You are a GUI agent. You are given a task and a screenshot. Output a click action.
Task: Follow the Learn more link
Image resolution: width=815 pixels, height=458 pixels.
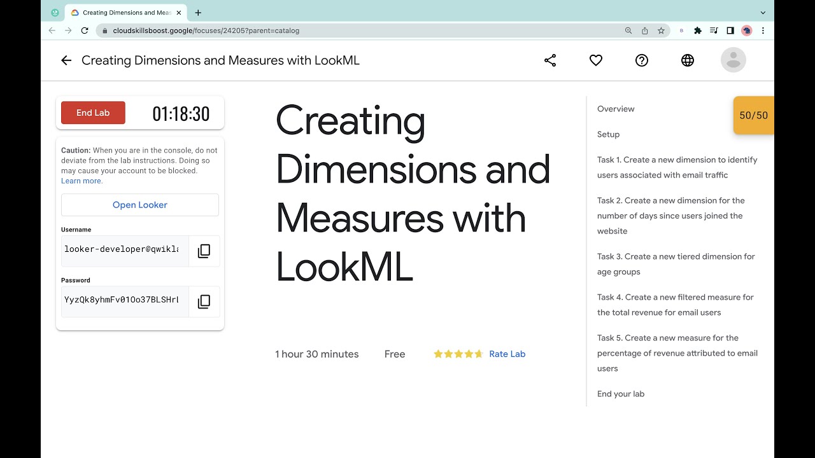pyautogui.click(x=81, y=181)
